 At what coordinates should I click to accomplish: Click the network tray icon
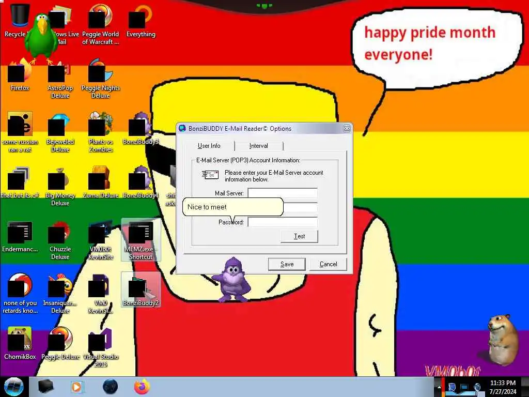pos(464,388)
